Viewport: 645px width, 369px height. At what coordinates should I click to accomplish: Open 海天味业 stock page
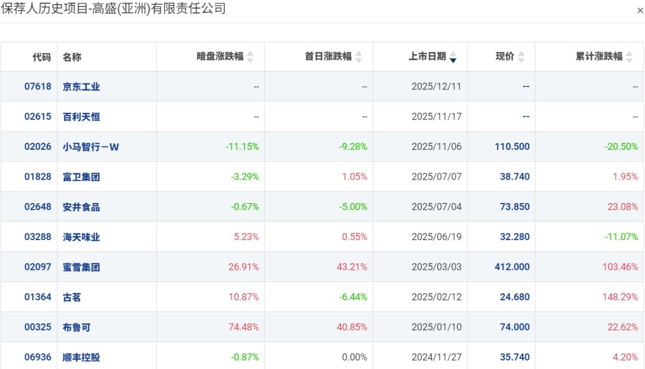click(81, 237)
